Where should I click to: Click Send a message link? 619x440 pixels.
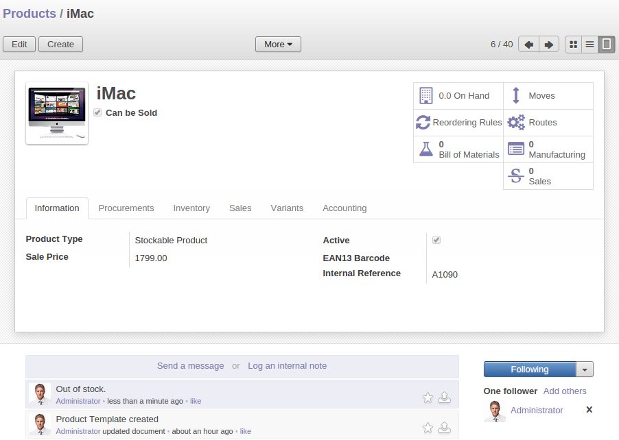[x=190, y=366]
